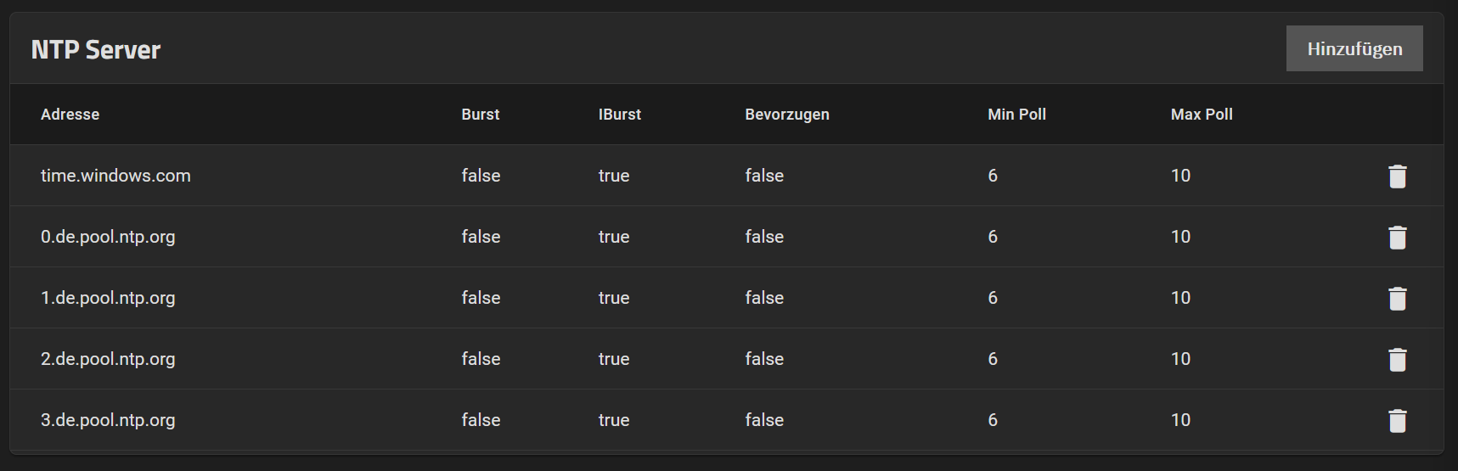Click the Bevorzugen column header
Viewport: 1458px width, 471px height.
pyautogui.click(x=786, y=115)
